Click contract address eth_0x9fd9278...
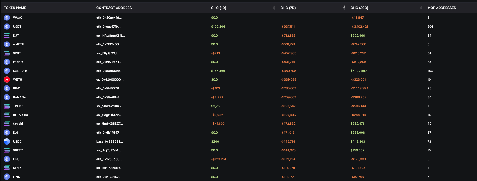Viewport: 477px width, 181px height. click(x=109, y=88)
